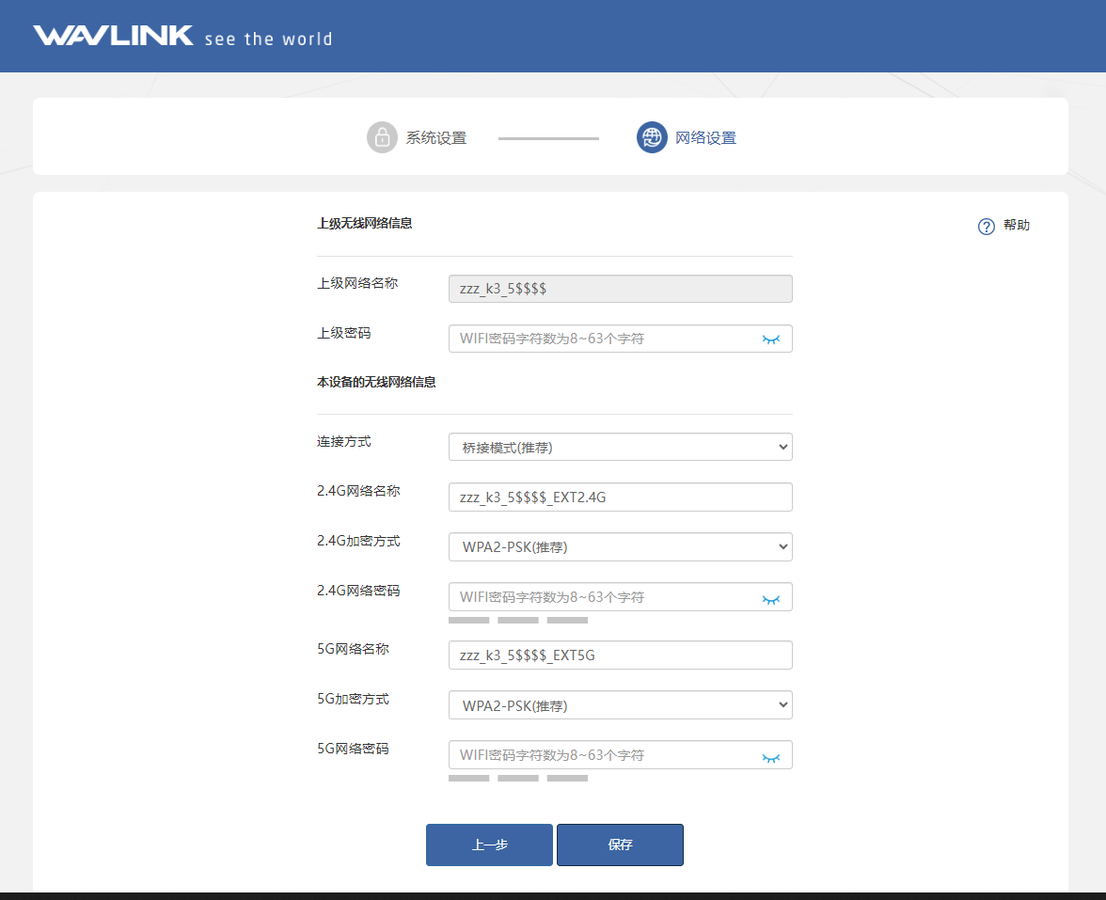Screen dimensions: 1106x900
Task: Select the 网络设置 step label
Action: tap(706, 138)
